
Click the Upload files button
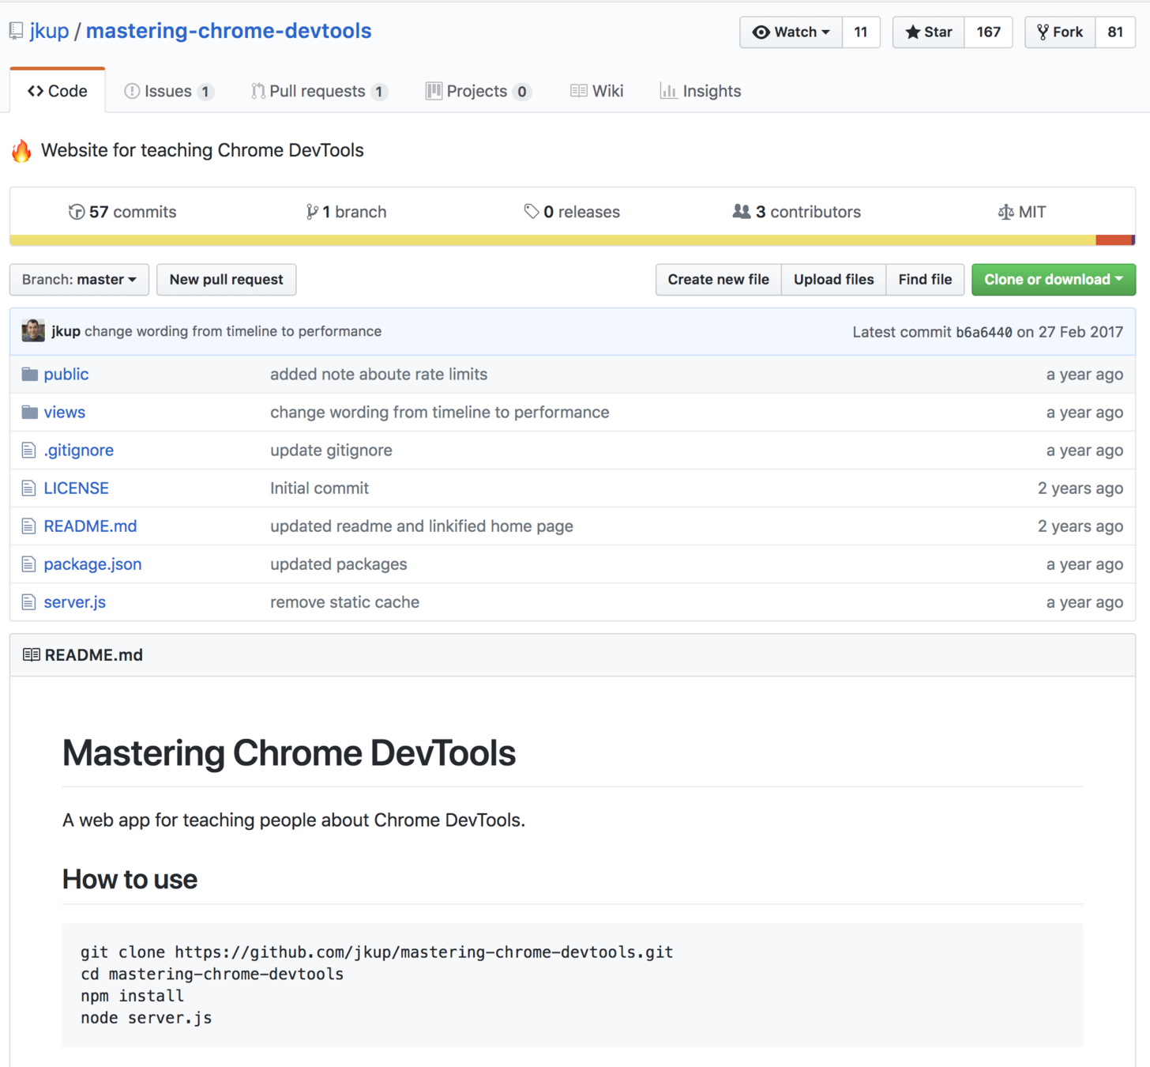(x=834, y=280)
